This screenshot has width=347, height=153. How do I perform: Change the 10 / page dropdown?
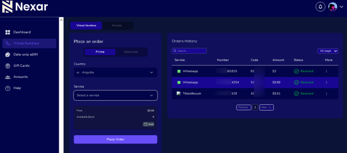pos(327,51)
